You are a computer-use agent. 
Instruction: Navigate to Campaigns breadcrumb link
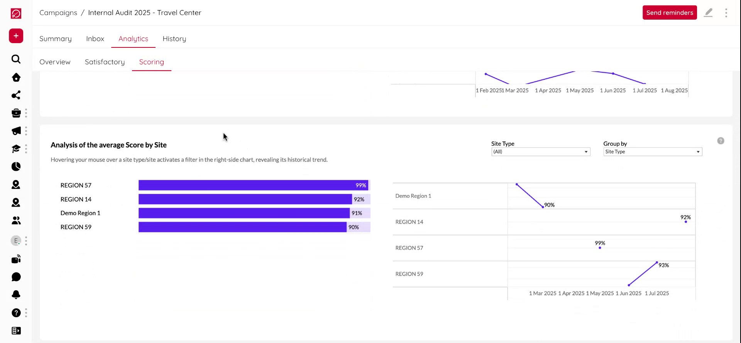(x=58, y=13)
